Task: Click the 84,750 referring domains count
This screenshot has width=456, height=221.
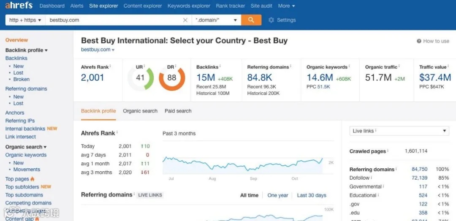Action: [420, 169]
